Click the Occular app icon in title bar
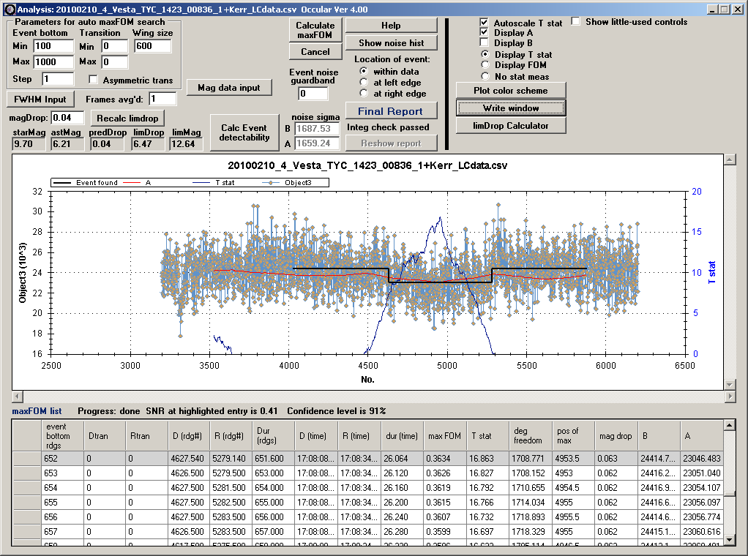748x556 pixels. tap(10, 9)
